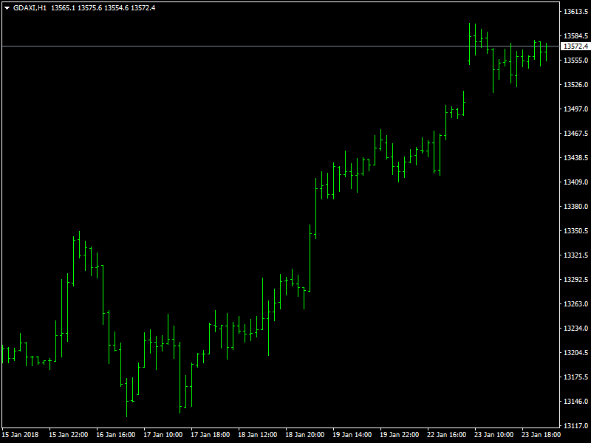Click the 17 Jan 10:00 time label
Image resolution: width=591 pixels, height=443 pixels.
coord(163,435)
